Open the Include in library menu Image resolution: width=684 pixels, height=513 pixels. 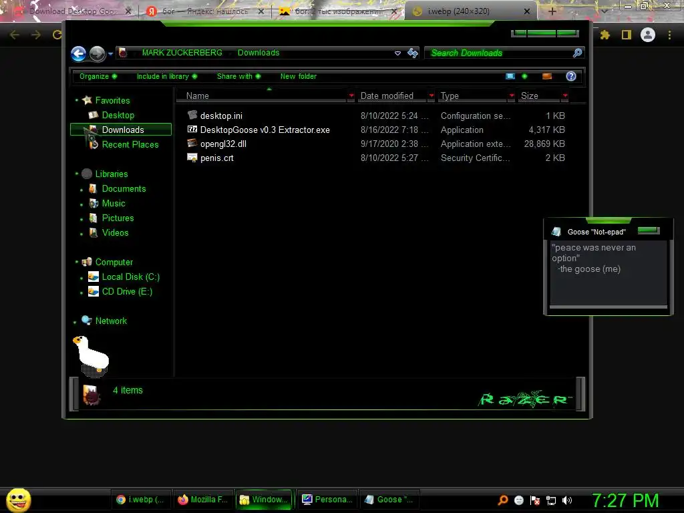pos(166,76)
